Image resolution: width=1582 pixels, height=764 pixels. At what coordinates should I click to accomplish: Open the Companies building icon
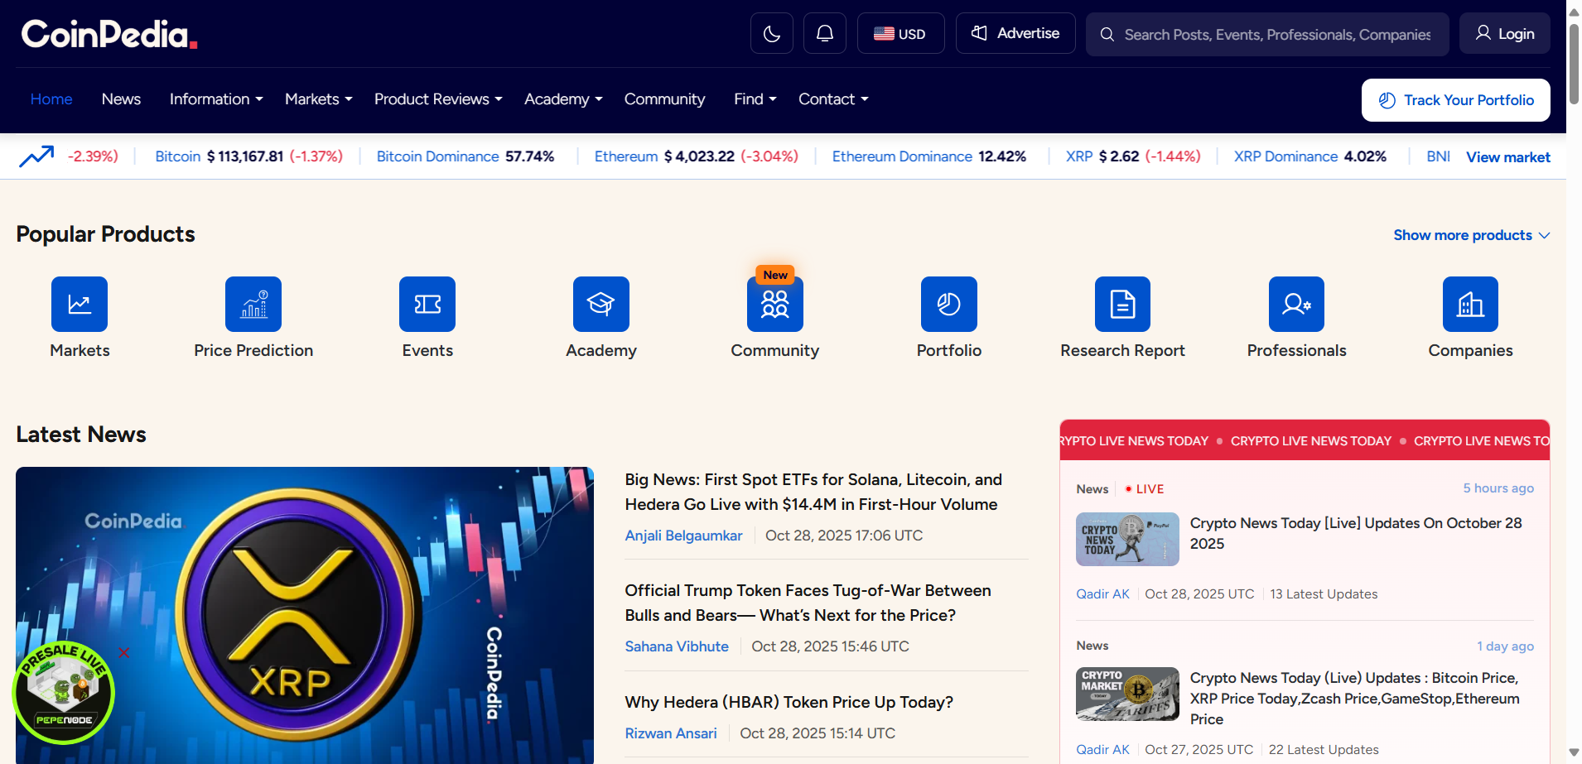pyautogui.click(x=1470, y=305)
